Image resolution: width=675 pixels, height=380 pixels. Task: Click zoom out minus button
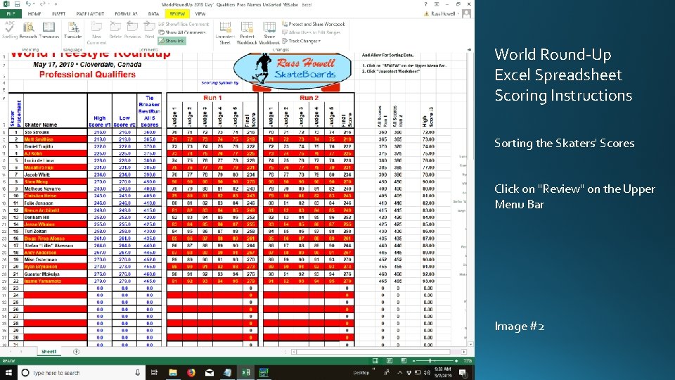pyautogui.click(x=413, y=360)
